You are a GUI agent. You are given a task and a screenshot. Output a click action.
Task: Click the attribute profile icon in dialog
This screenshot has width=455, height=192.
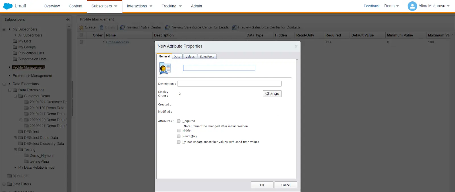click(x=165, y=68)
